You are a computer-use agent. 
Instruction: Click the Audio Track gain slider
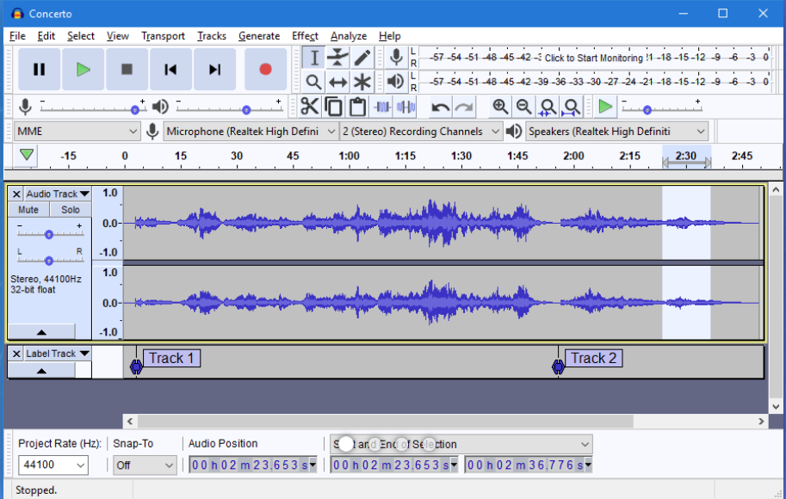coord(48,234)
